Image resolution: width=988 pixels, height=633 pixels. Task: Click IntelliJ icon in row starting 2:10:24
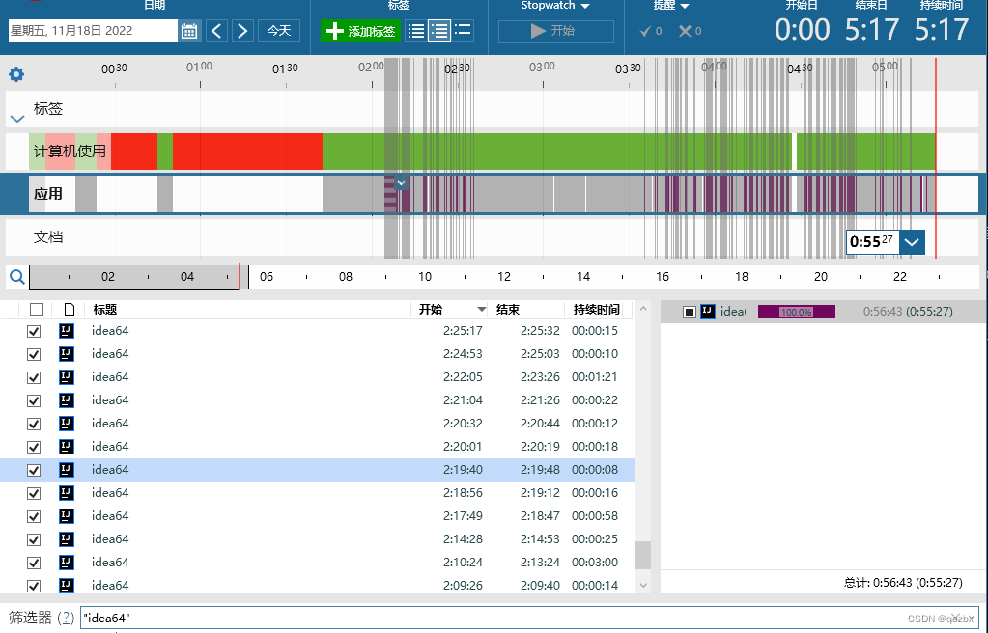pos(67,563)
